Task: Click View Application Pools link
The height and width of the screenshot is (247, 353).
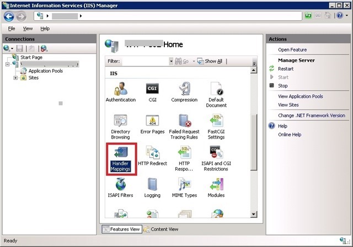Action: (300, 96)
